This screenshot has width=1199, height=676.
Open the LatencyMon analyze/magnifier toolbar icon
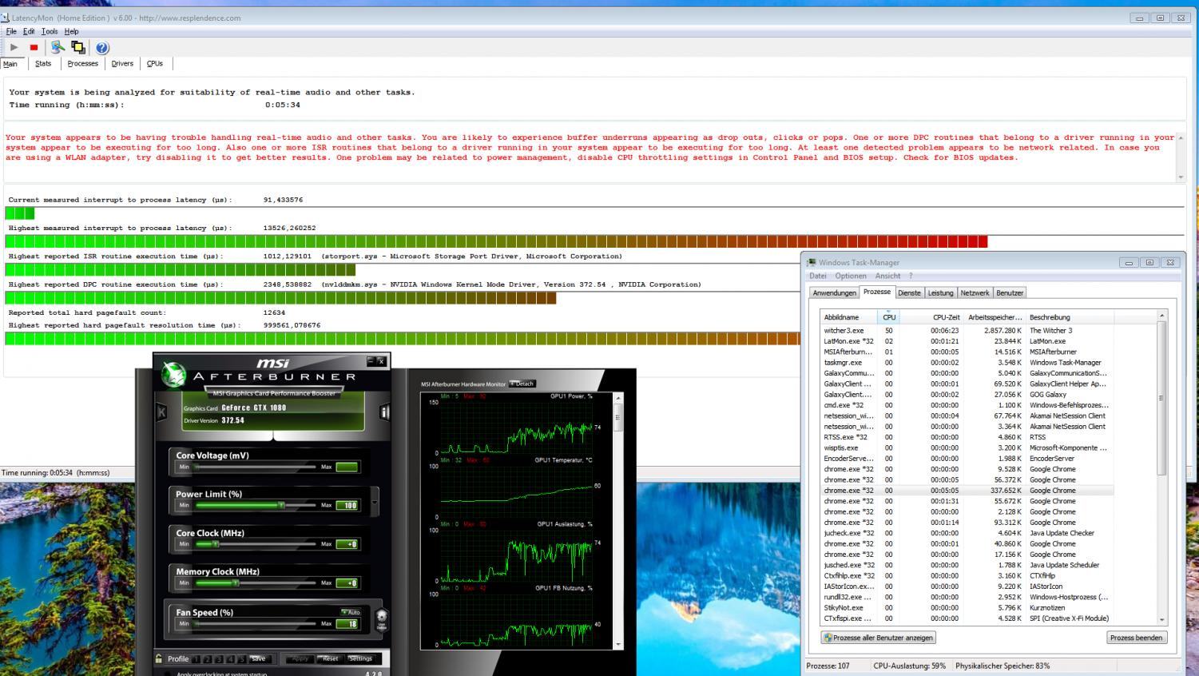click(58, 48)
